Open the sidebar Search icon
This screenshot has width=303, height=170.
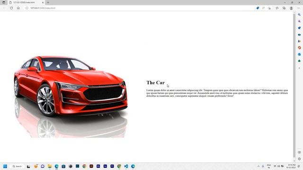(x=299, y=15)
